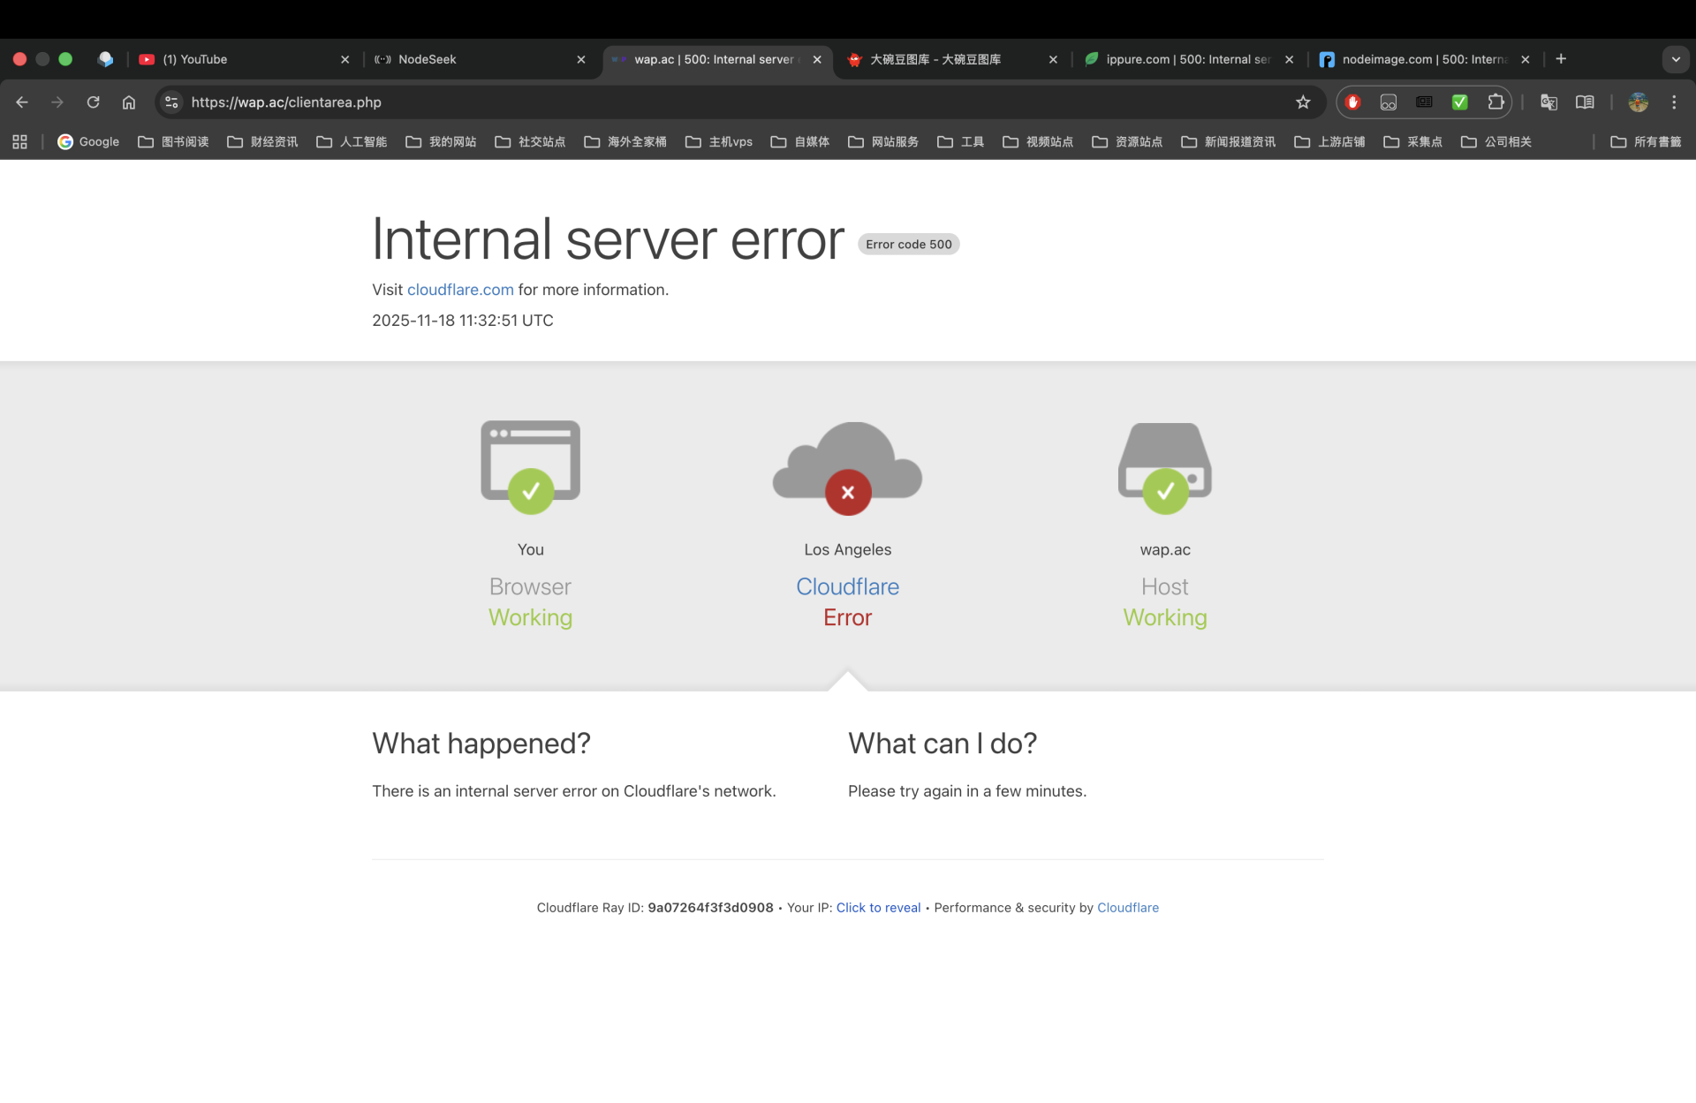
Task: Visit the cloudflare.com link
Action: click(460, 290)
